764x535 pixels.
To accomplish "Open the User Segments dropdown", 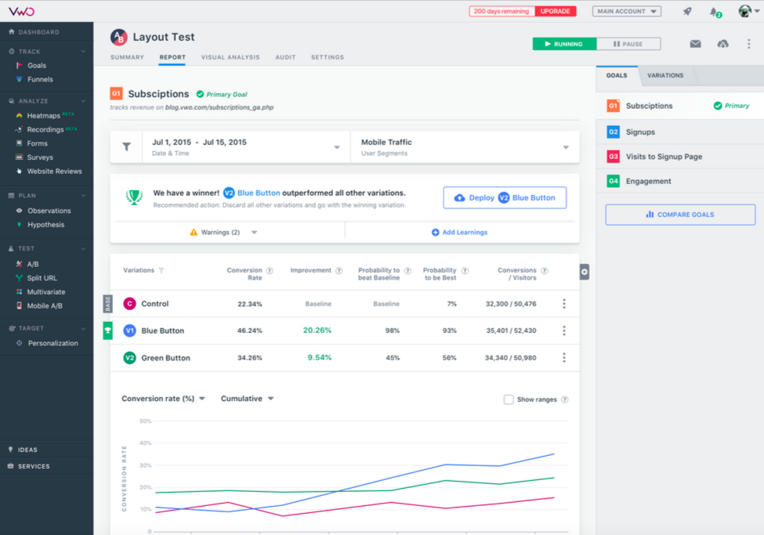I will [x=465, y=146].
